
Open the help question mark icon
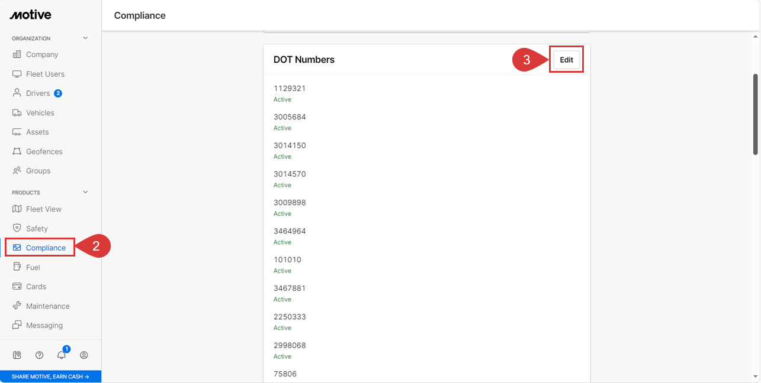pos(39,355)
